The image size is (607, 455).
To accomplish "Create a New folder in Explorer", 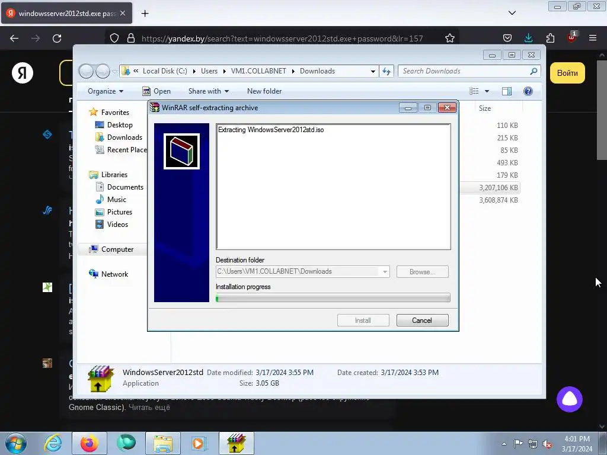I will tap(264, 91).
